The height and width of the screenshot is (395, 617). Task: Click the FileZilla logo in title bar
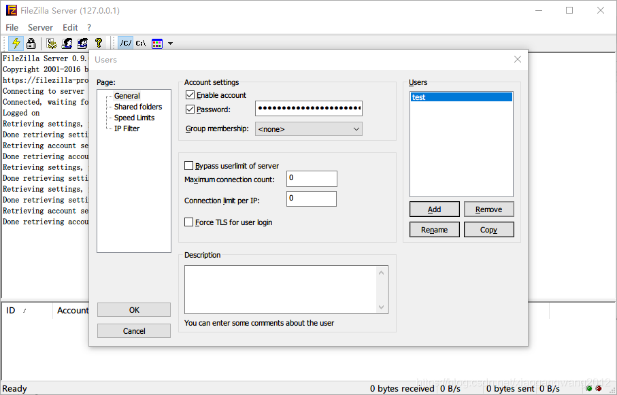coord(12,10)
